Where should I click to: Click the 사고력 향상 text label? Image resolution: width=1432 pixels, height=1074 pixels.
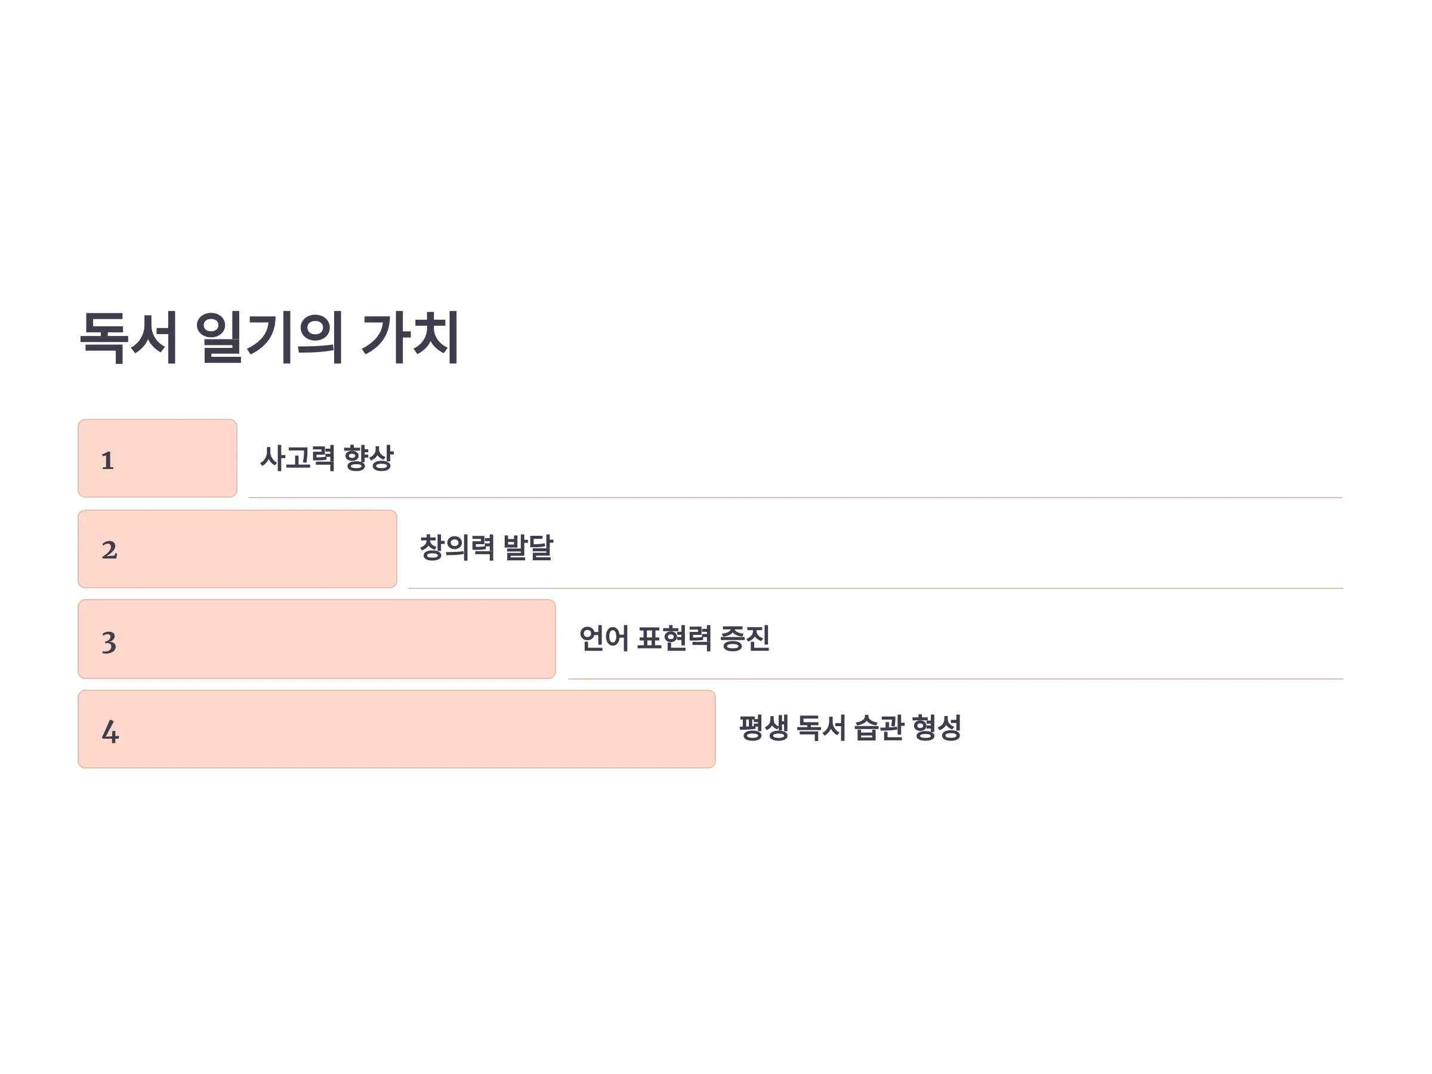[326, 458]
